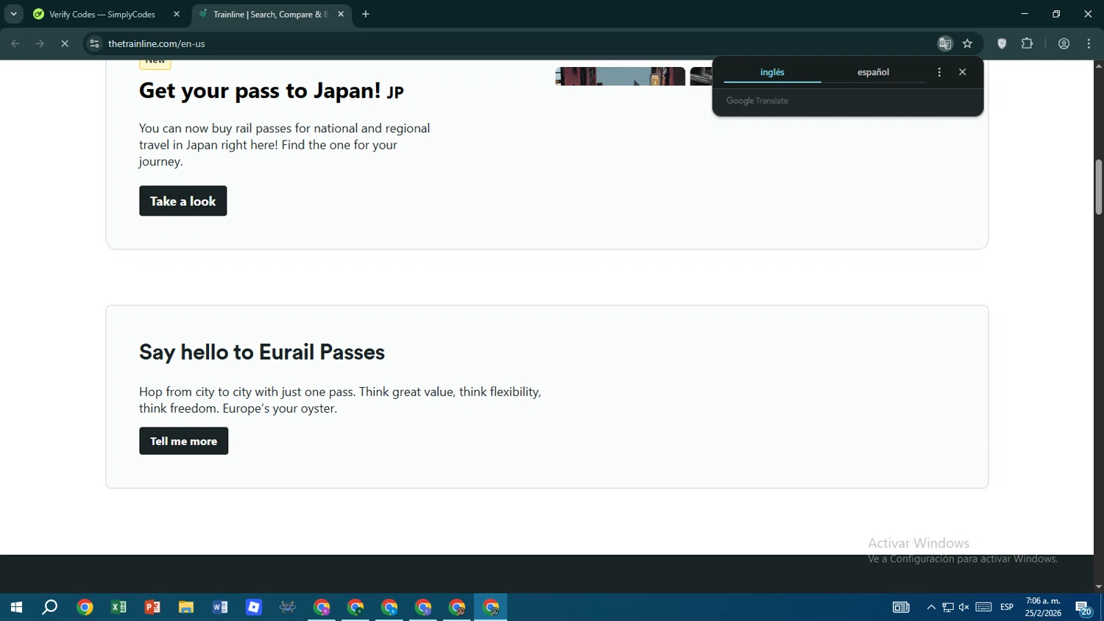Open Excel from the taskbar
Image resolution: width=1104 pixels, height=621 pixels.
tap(118, 607)
